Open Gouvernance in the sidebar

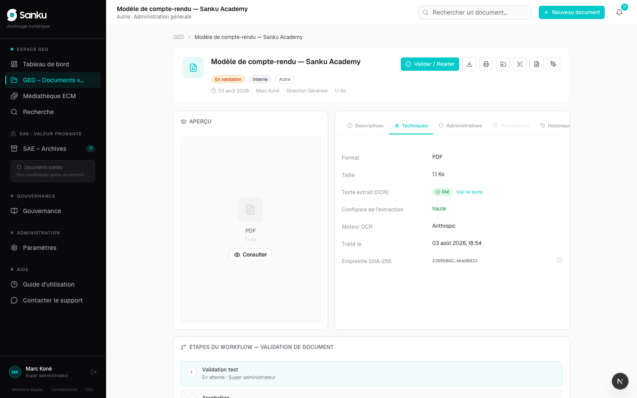(53, 211)
